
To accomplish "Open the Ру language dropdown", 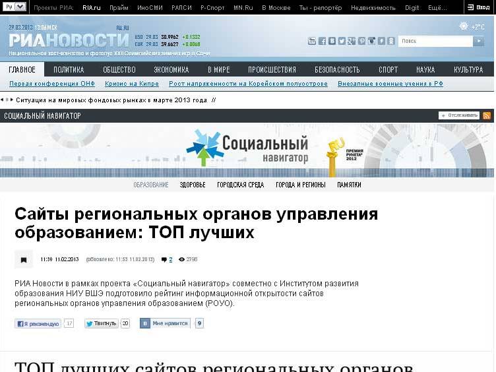I will (x=15, y=7).
